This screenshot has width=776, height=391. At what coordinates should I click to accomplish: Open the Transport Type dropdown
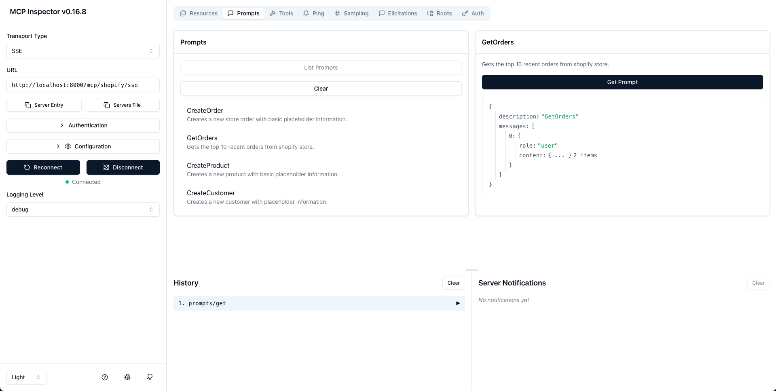(x=83, y=51)
